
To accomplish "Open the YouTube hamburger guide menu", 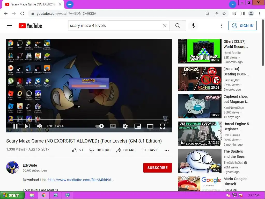I will click(9, 26).
